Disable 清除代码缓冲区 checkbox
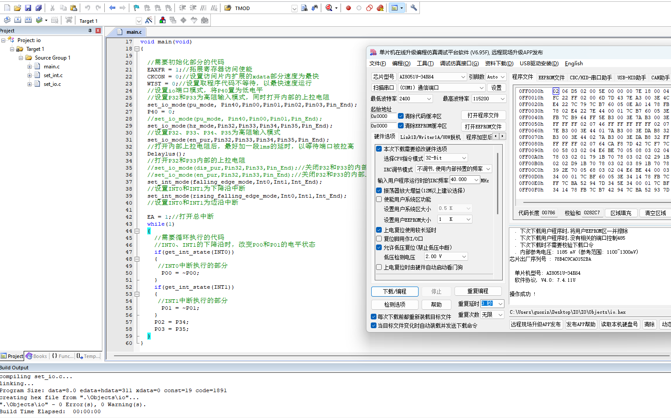Screen dimensions: 671x418 [401, 116]
